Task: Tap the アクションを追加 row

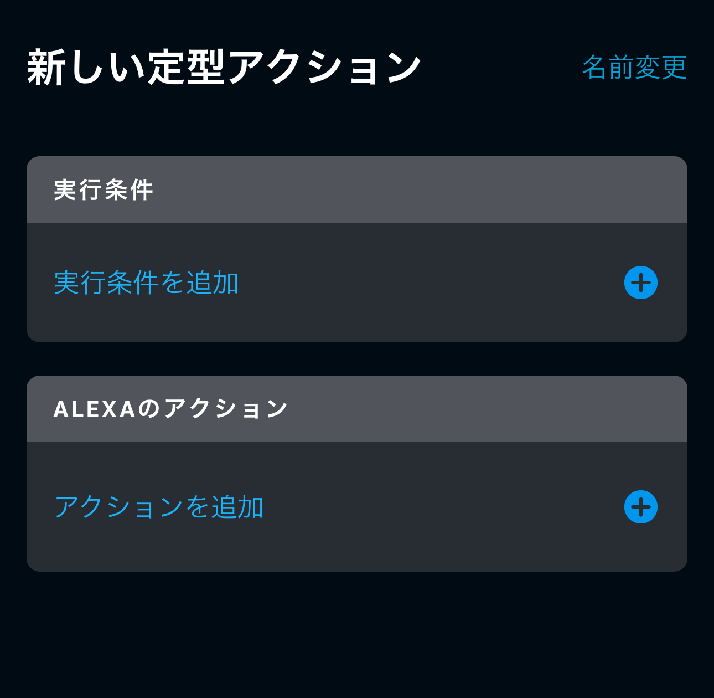Action: 356,507
